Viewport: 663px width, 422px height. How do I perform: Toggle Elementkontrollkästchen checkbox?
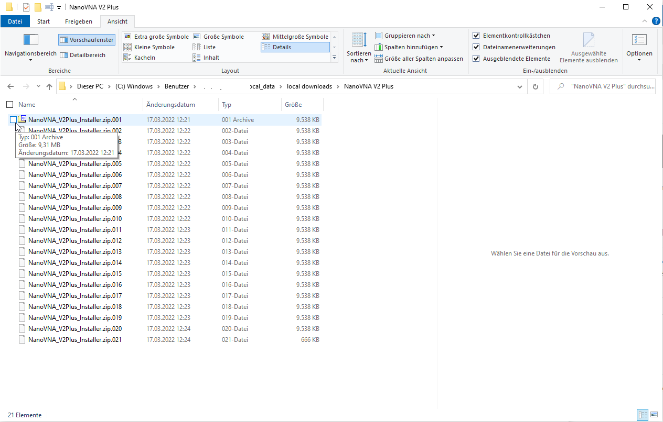(x=476, y=36)
